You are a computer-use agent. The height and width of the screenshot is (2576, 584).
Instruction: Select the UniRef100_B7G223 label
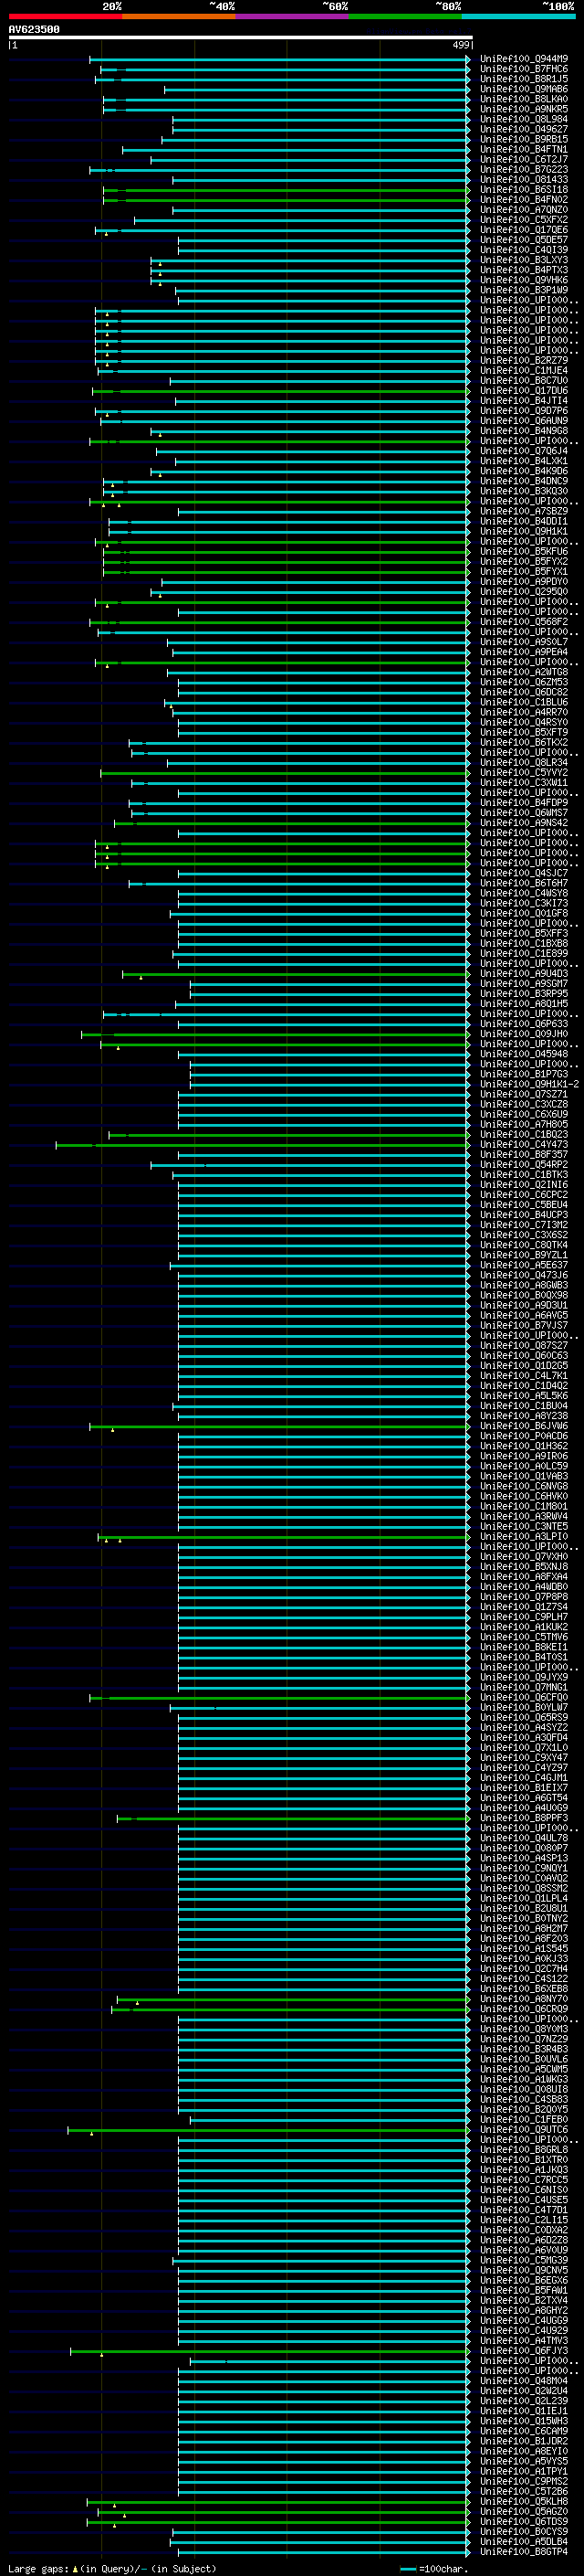point(524,169)
